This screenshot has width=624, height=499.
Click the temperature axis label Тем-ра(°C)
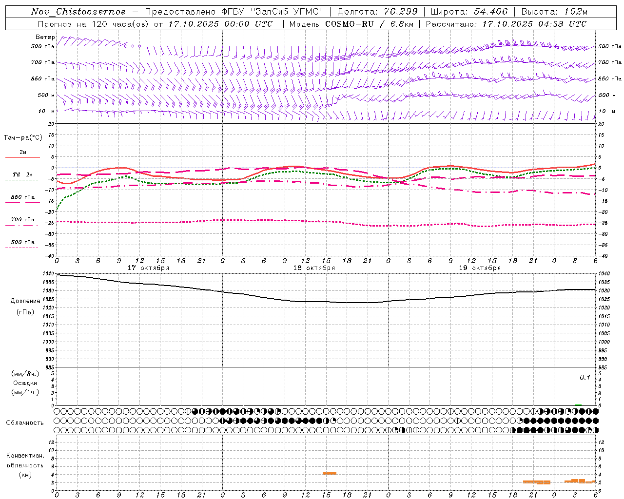[23, 138]
